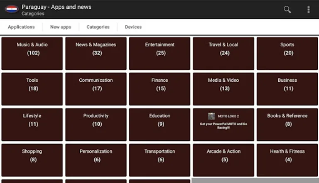Open the search magnifier icon
Viewport: 319px width, 183px height.
[287, 10]
